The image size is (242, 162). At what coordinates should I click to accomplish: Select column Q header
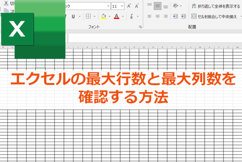[144, 47]
